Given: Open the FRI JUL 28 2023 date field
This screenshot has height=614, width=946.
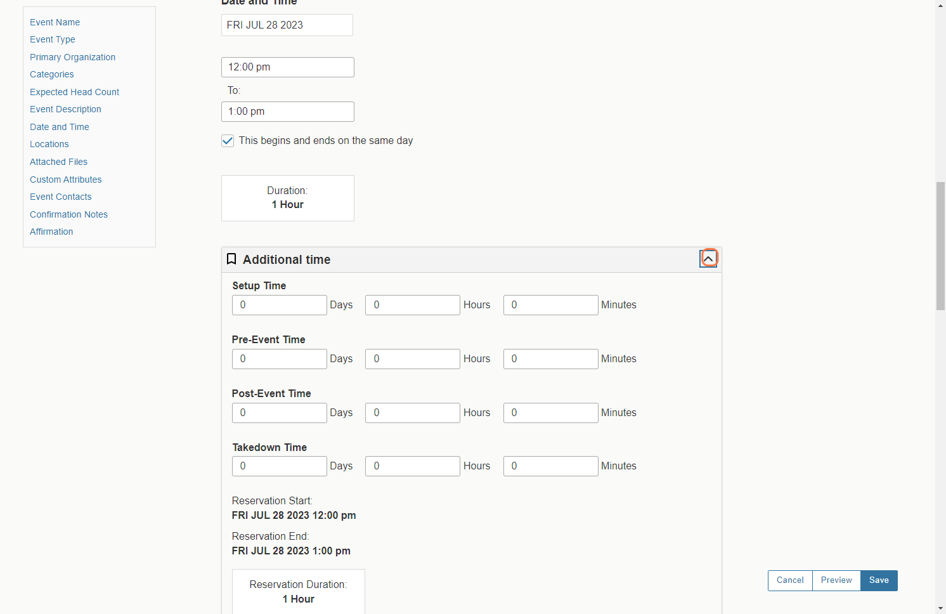Looking at the screenshot, I should coord(287,25).
